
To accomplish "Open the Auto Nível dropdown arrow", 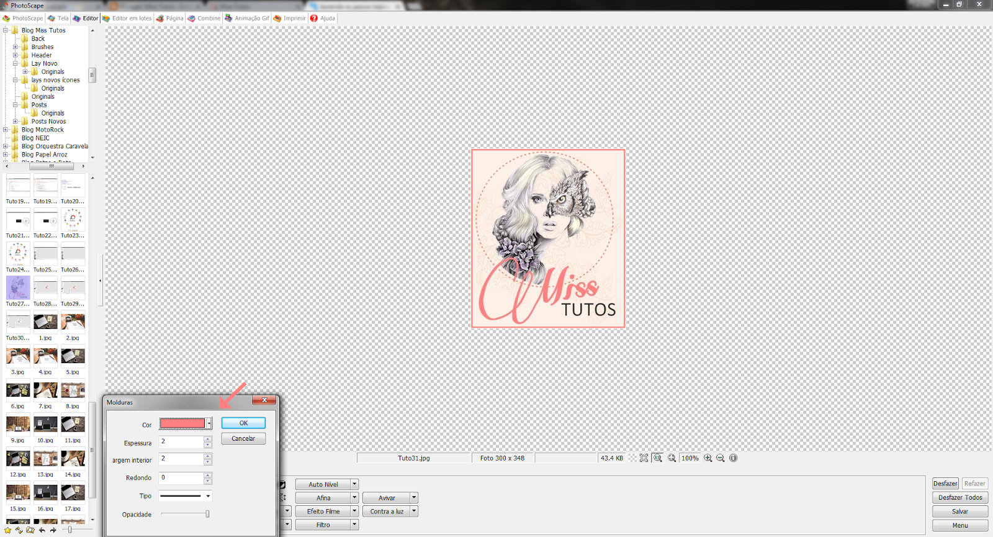I will (354, 484).
